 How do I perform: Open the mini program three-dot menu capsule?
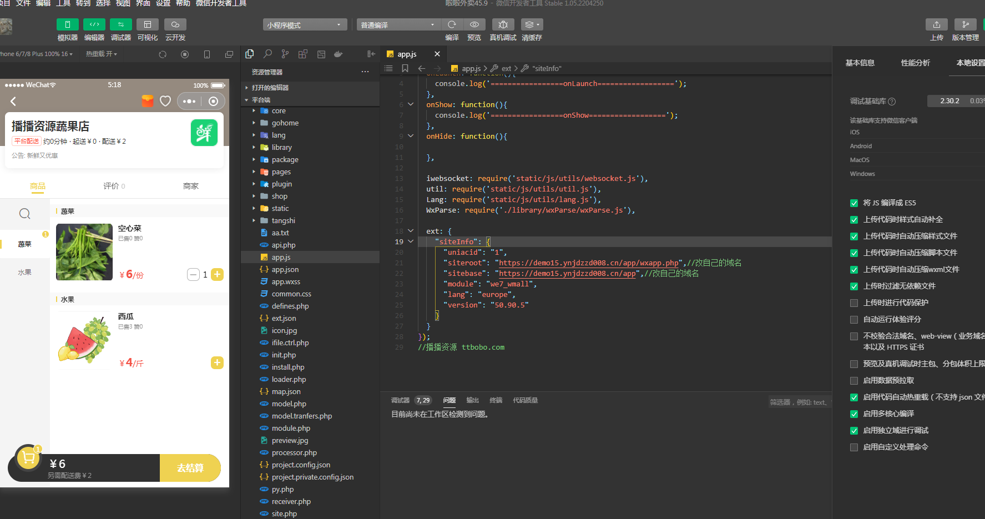click(x=189, y=101)
